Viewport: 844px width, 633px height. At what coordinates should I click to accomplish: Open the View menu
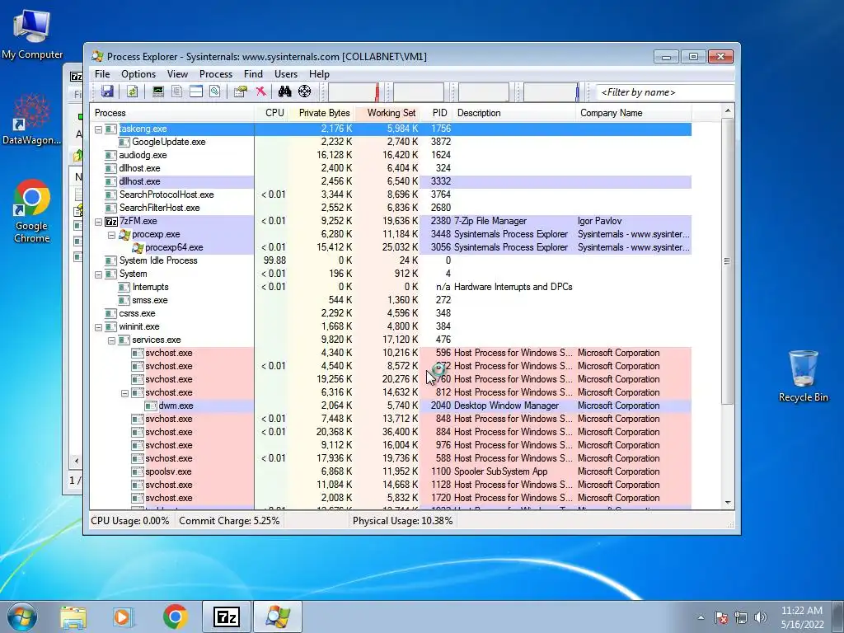point(177,74)
